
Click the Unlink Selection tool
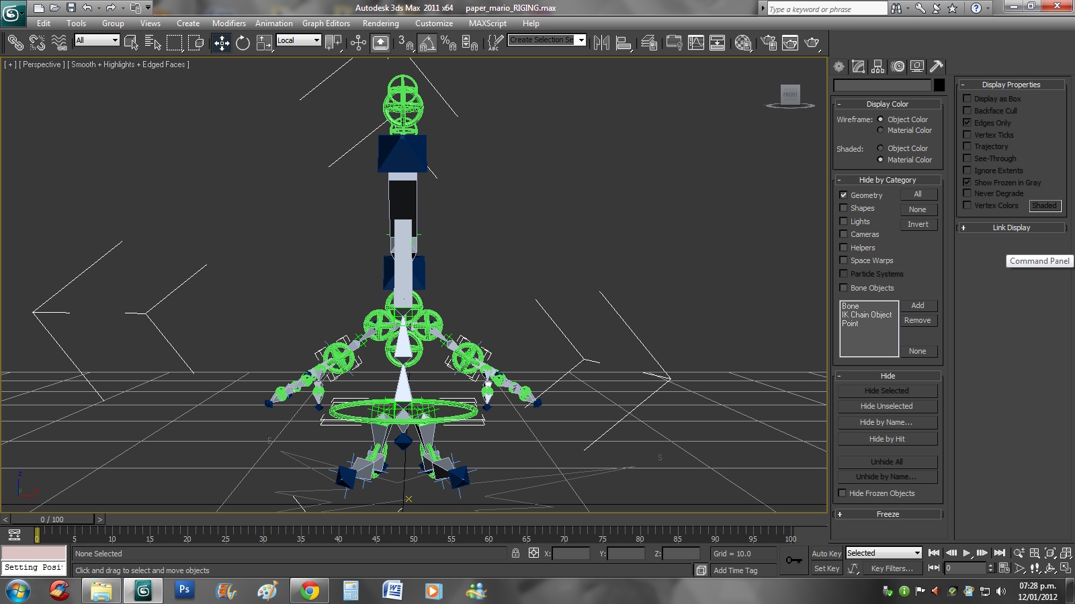click(38, 43)
